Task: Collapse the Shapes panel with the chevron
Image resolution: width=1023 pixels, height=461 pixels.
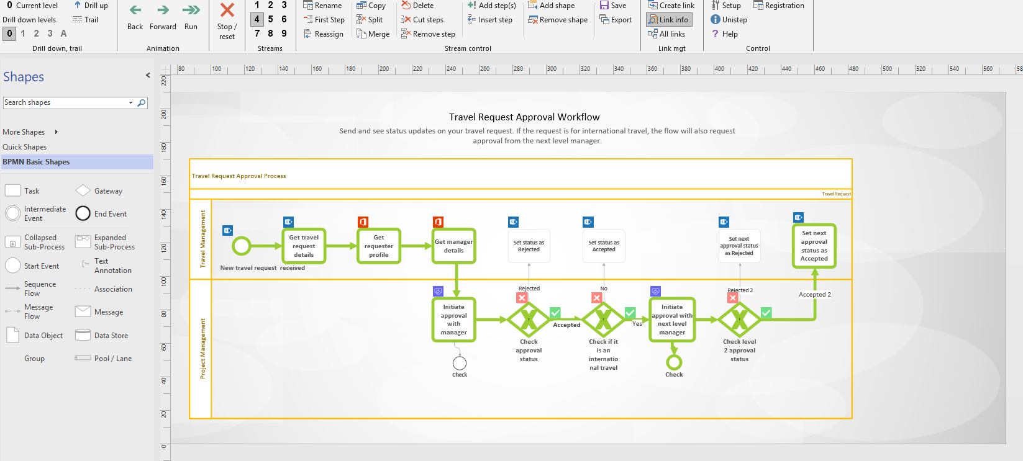Action: 148,76
